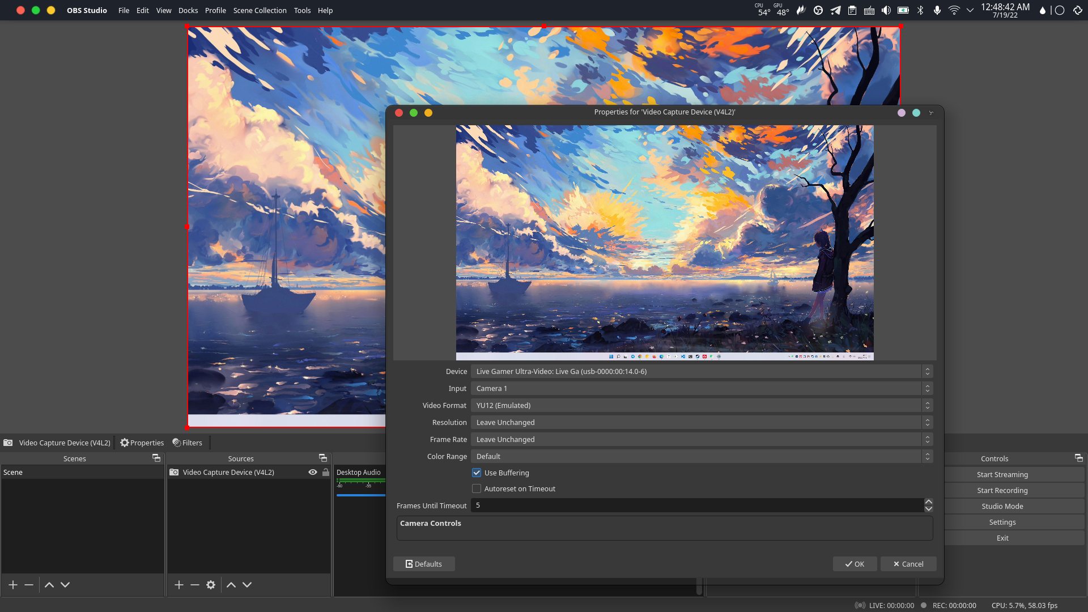Remove the selected source with the Sources minus icon

click(x=195, y=585)
